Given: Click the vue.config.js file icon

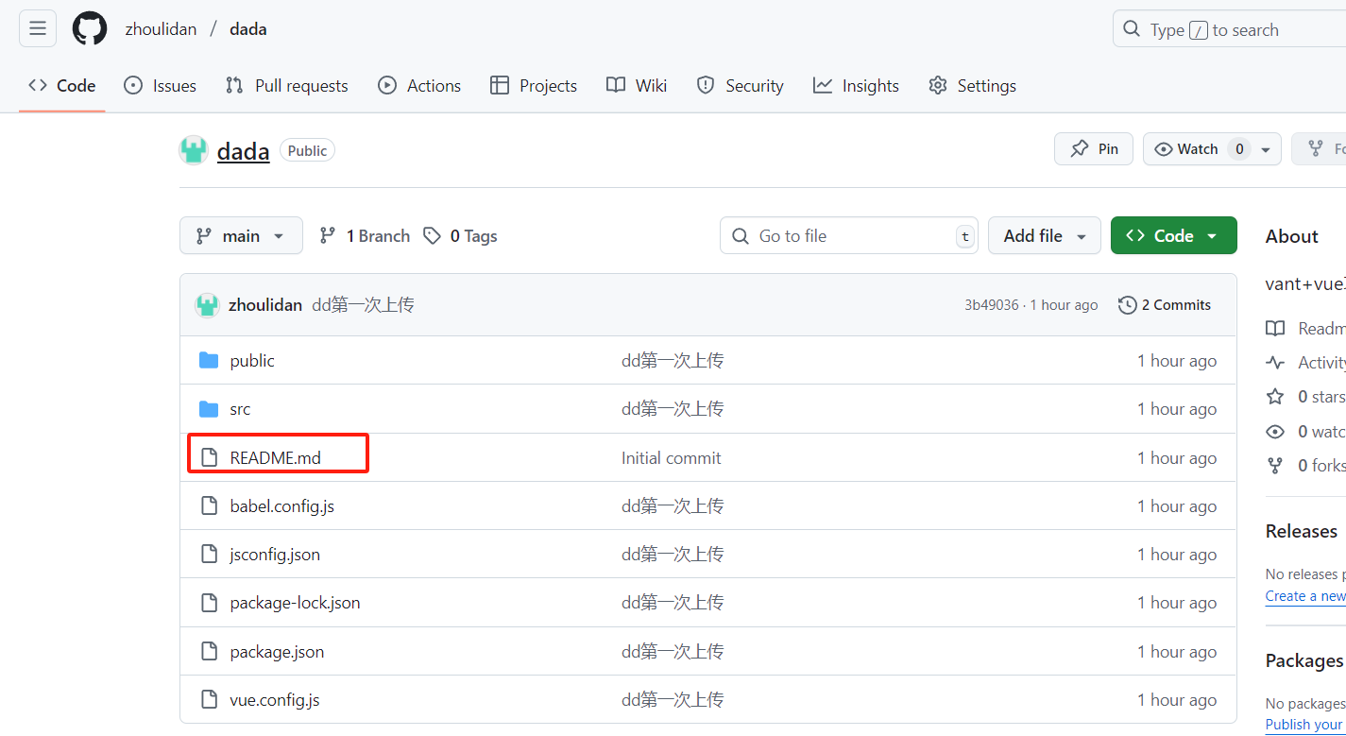Looking at the screenshot, I should tap(209, 699).
